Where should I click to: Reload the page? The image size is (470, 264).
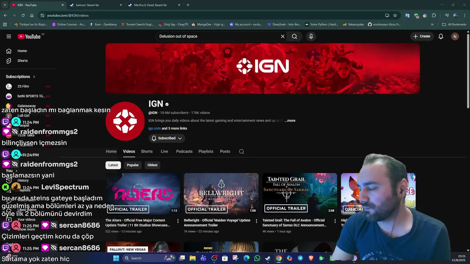pyautogui.click(x=23, y=15)
